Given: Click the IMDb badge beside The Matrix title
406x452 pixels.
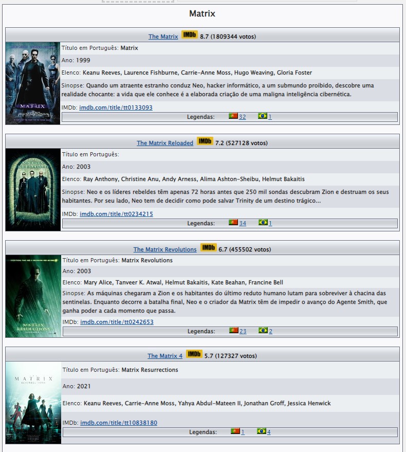Looking at the screenshot, I should click(189, 35).
